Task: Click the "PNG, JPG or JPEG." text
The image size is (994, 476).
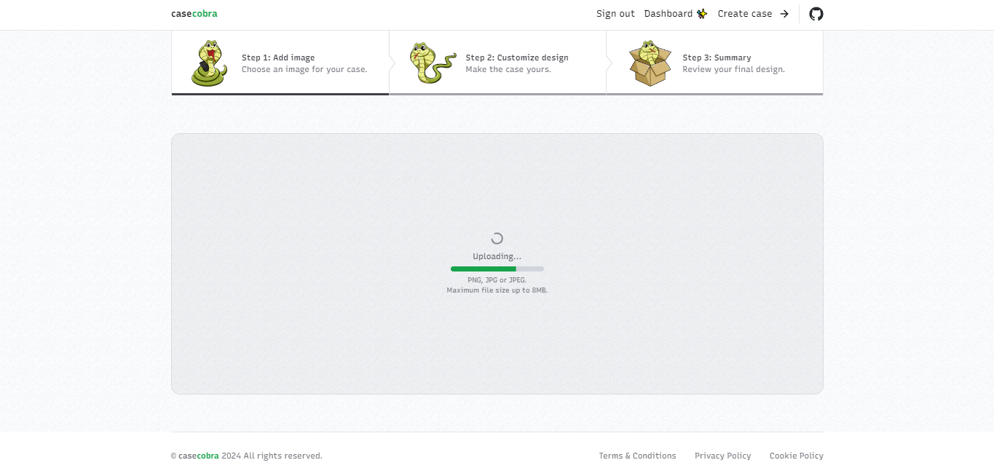Action: click(497, 279)
